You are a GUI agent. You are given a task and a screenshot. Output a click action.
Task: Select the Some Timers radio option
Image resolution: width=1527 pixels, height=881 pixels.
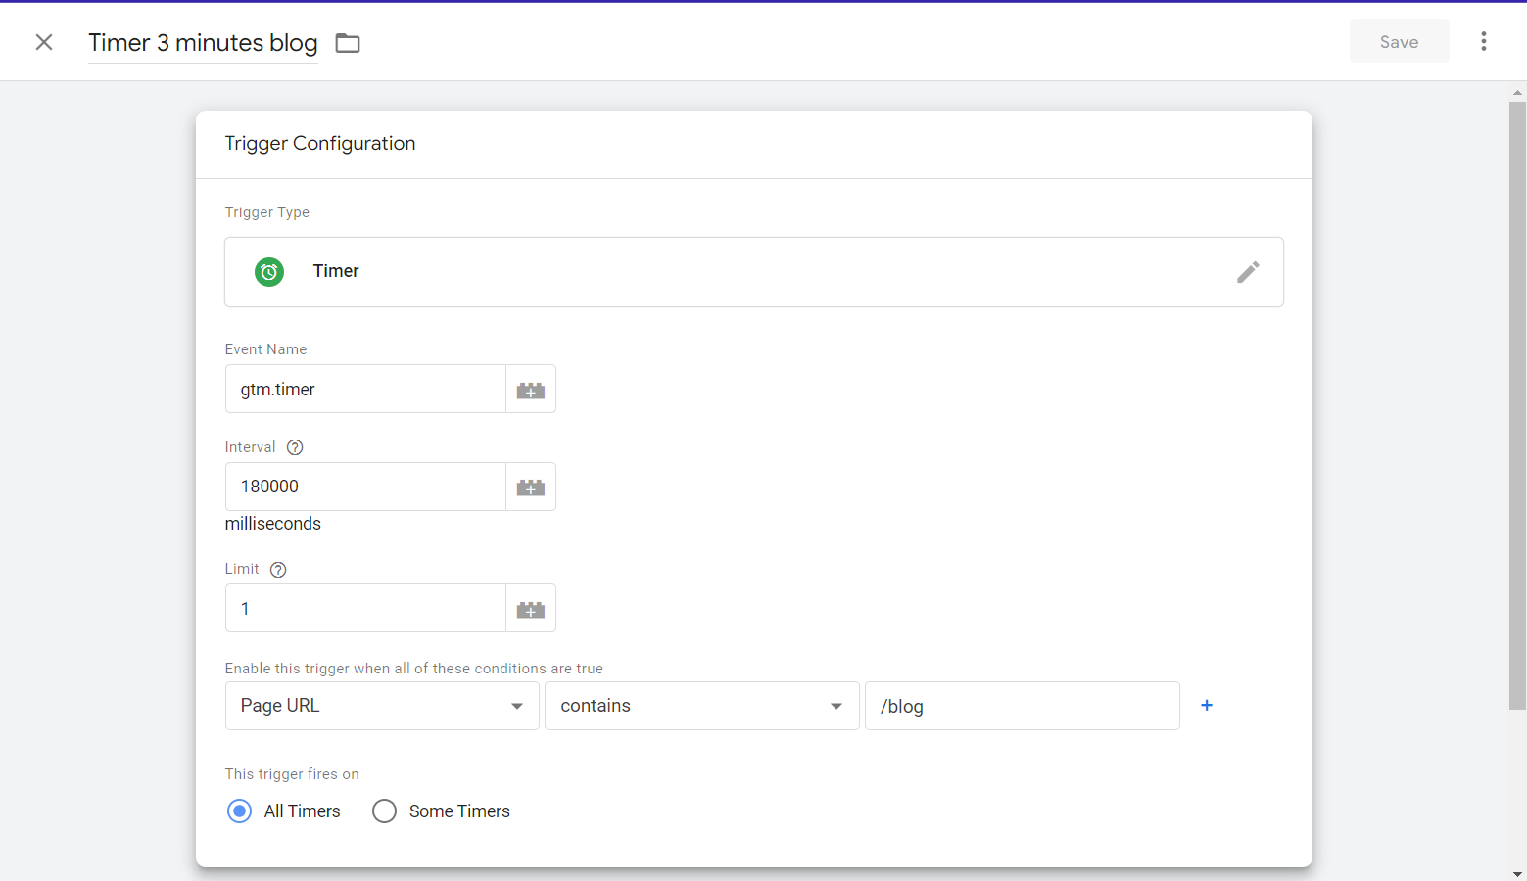click(385, 811)
